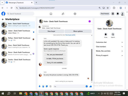Viewport: 128px width, 96px height.
Task: Open the zoom magnifier icon in address bar
Action: click(x=100, y=8)
